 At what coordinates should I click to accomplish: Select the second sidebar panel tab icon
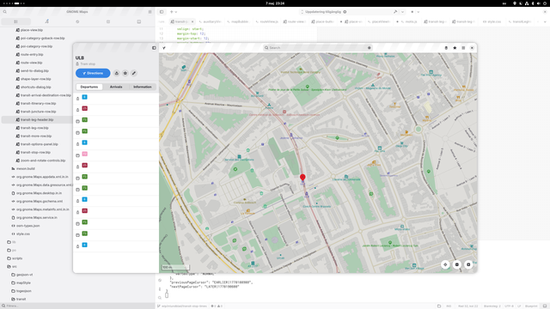coord(46,21)
